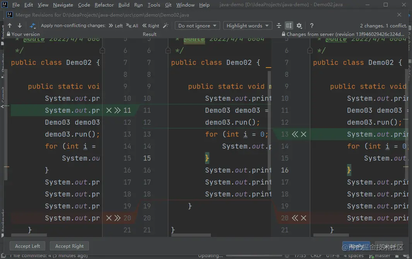Image resolution: width=412 pixels, height=259 pixels.
Task: Toggle comment fold marker in Result pane
Action: (168, 50)
